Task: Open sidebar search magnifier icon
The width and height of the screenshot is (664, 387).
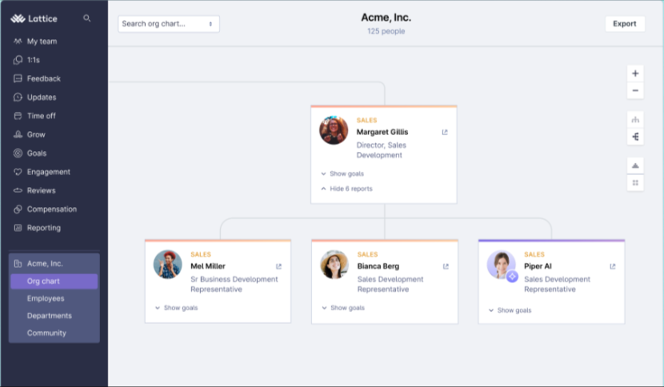Action: (87, 18)
